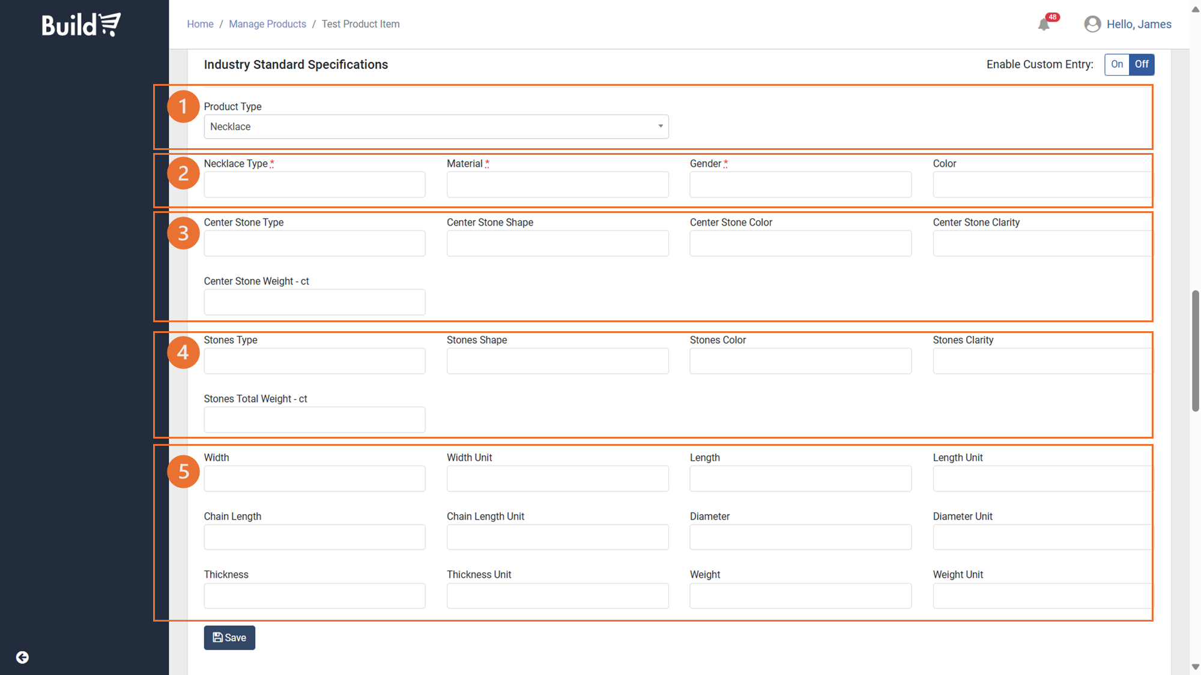Open the notifications bell icon
The width and height of the screenshot is (1201, 675).
tap(1044, 25)
